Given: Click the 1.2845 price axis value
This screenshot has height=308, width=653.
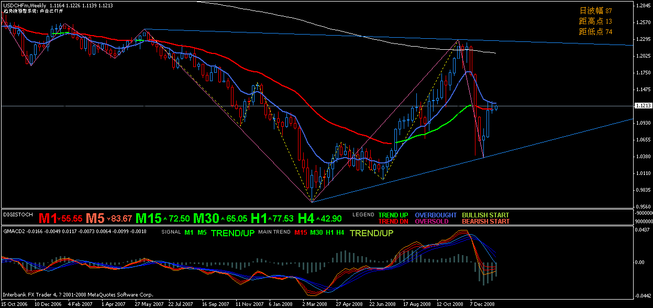Looking at the screenshot, I should point(643,5).
